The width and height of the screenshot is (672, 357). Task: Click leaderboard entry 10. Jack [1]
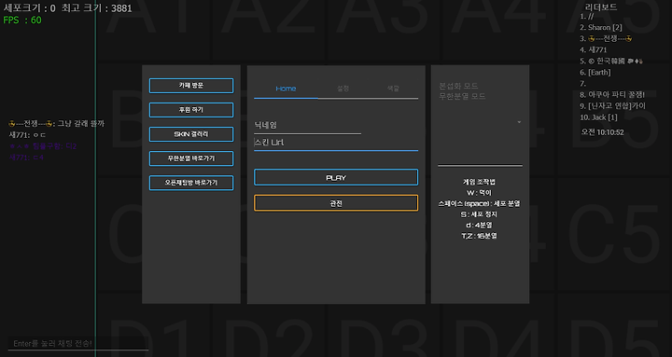[x=598, y=117]
